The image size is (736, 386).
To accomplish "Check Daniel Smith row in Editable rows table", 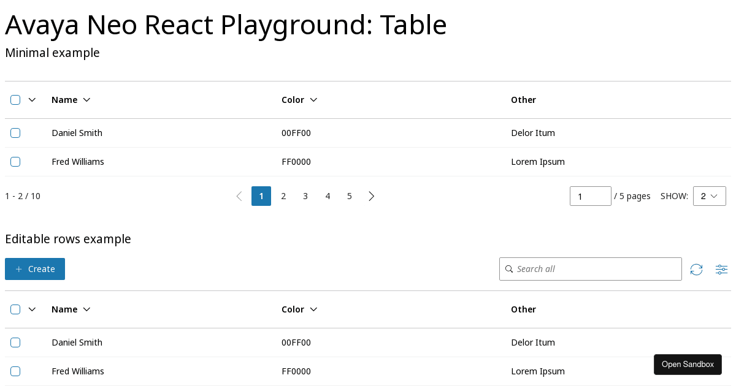I will pyautogui.click(x=15, y=342).
